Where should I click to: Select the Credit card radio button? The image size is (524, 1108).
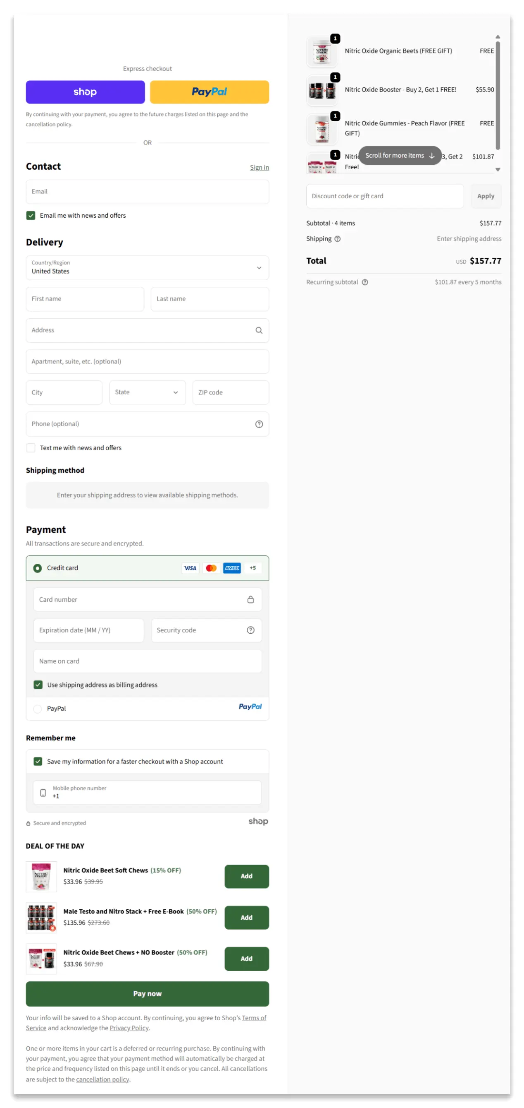pyautogui.click(x=37, y=568)
